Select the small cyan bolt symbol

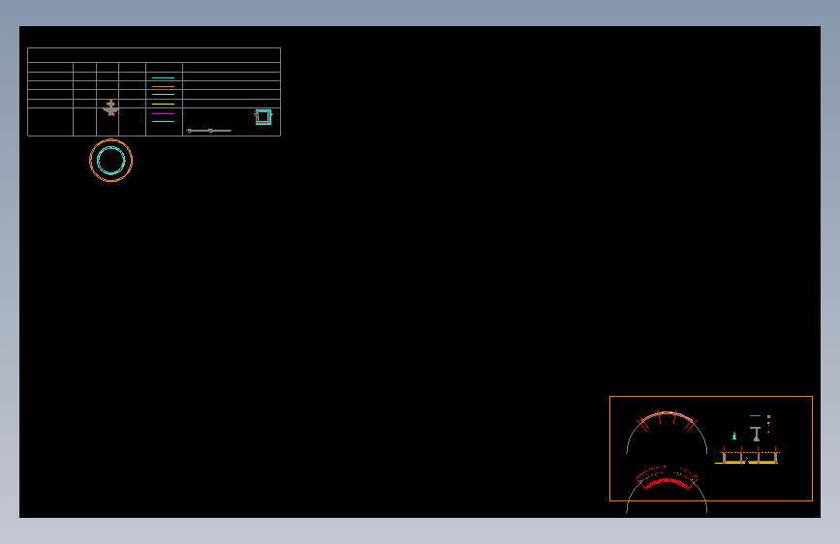pos(734,437)
